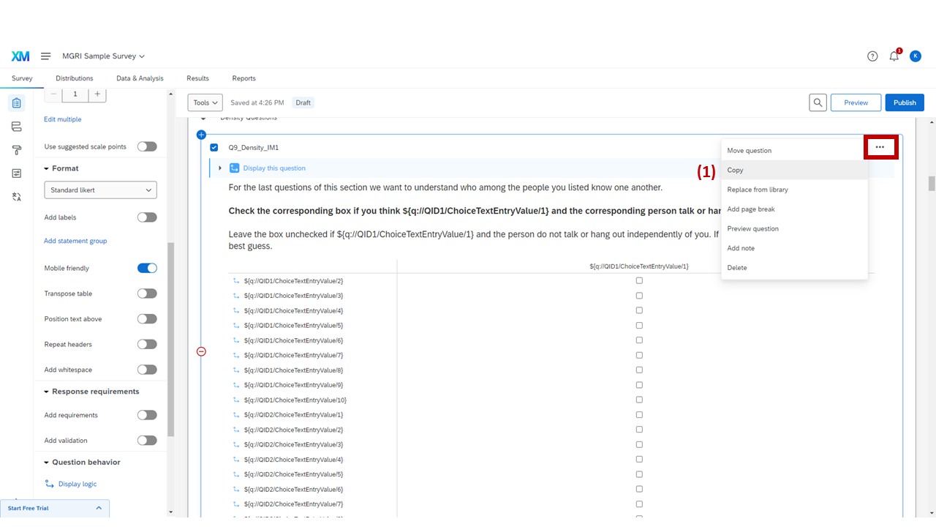Open the notifications bell icon
The width and height of the screenshot is (936, 527).
[x=894, y=56]
